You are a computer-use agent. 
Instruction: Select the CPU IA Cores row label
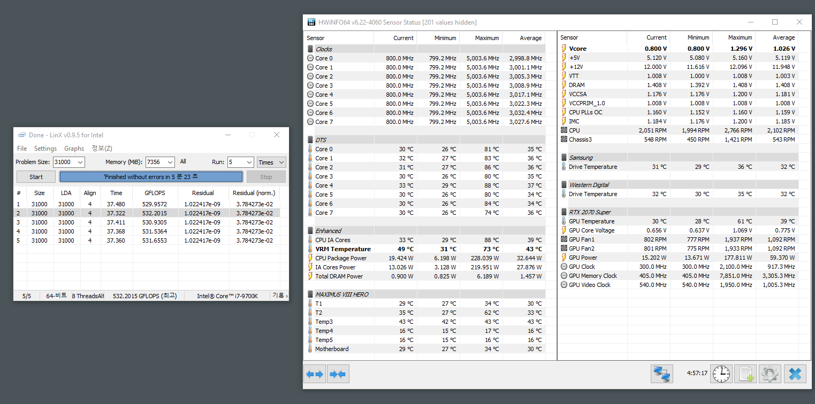(x=332, y=240)
